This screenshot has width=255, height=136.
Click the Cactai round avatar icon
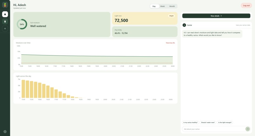(184, 25)
